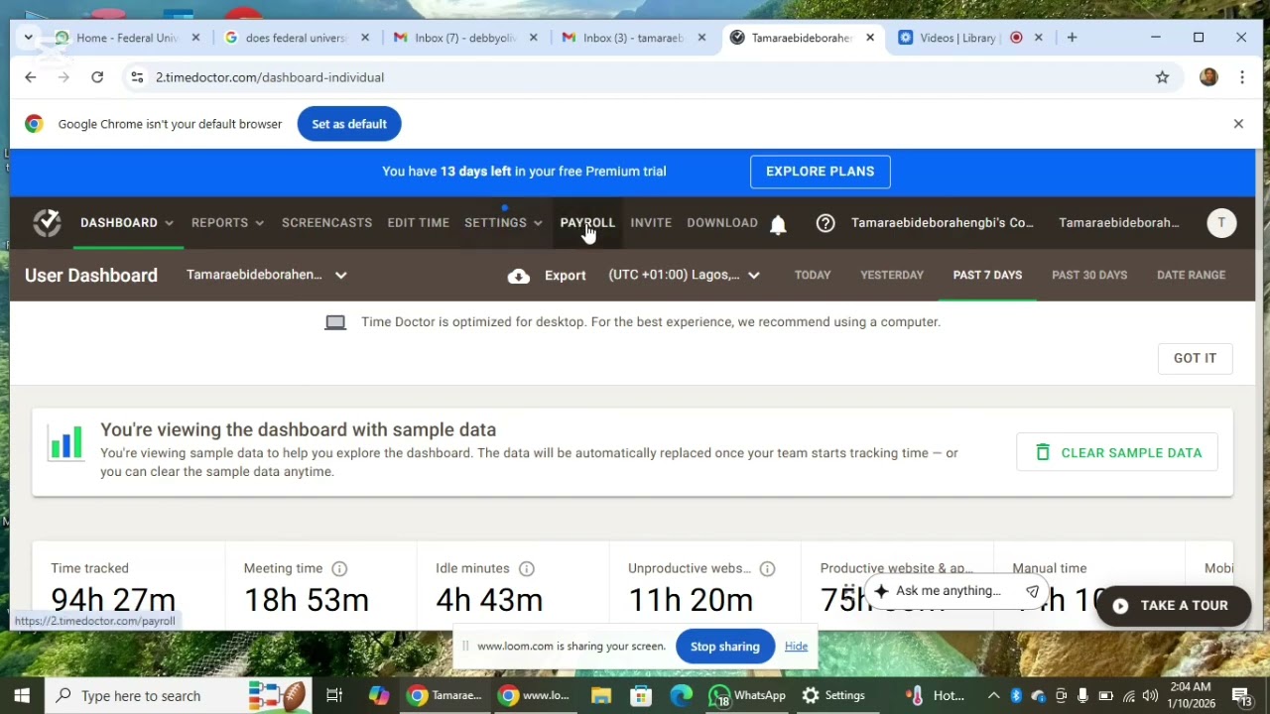The width and height of the screenshot is (1270, 714).
Task: Click info icon next to Meeting time
Action: pyautogui.click(x=339, y=568)
